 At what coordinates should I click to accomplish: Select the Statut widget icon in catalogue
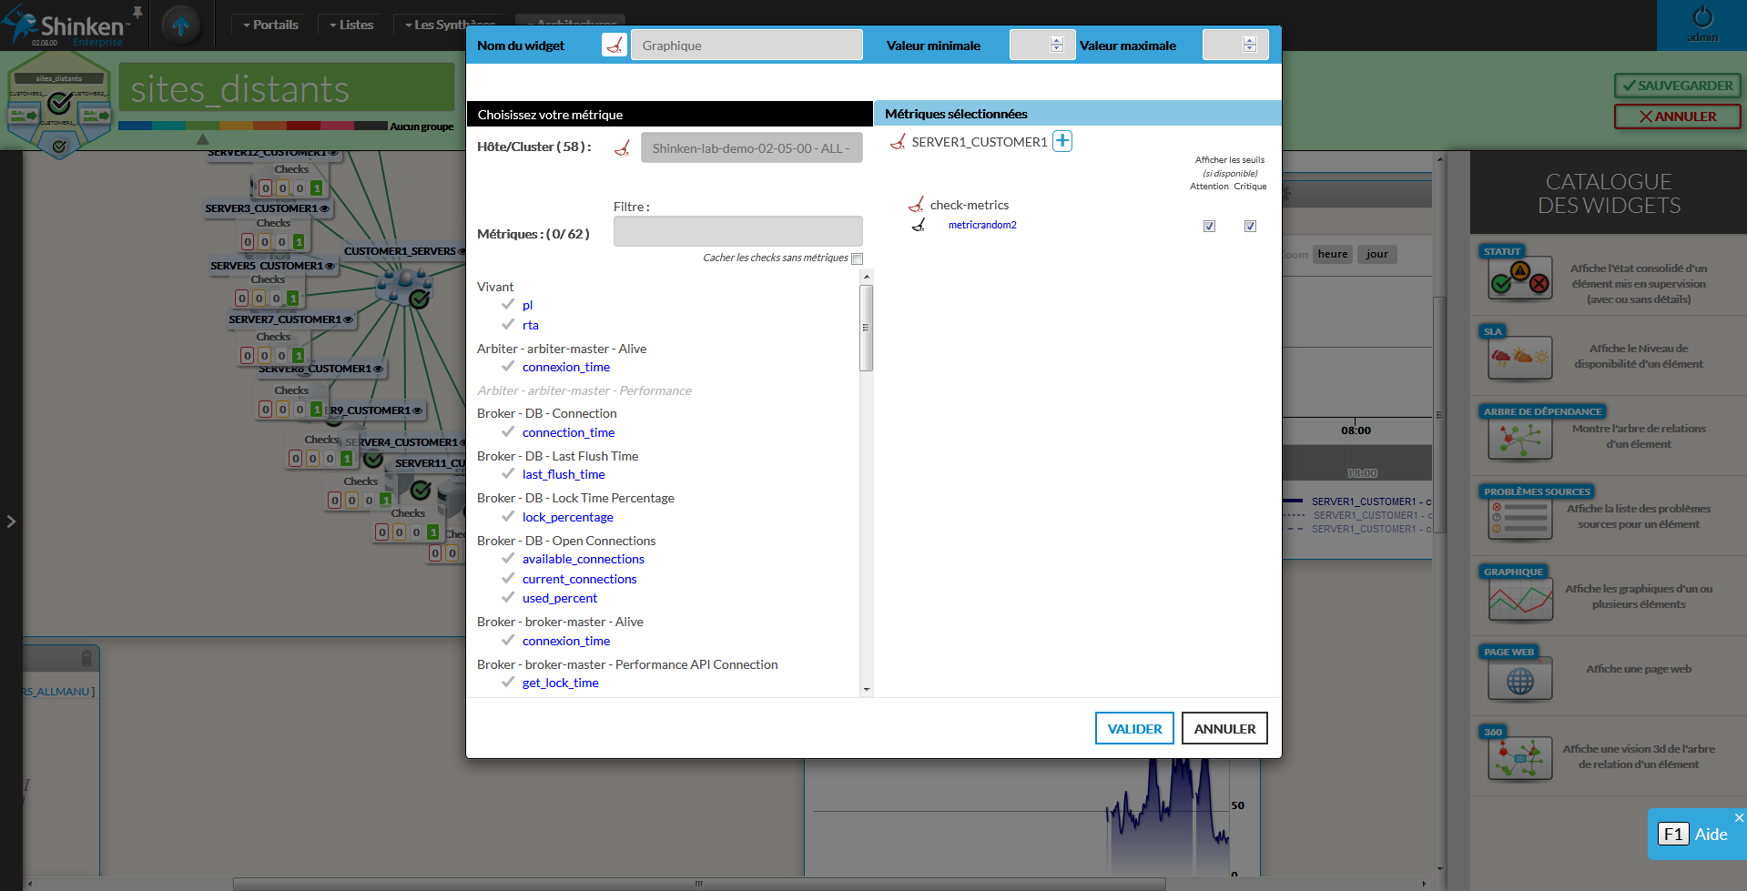[1519, 280]
